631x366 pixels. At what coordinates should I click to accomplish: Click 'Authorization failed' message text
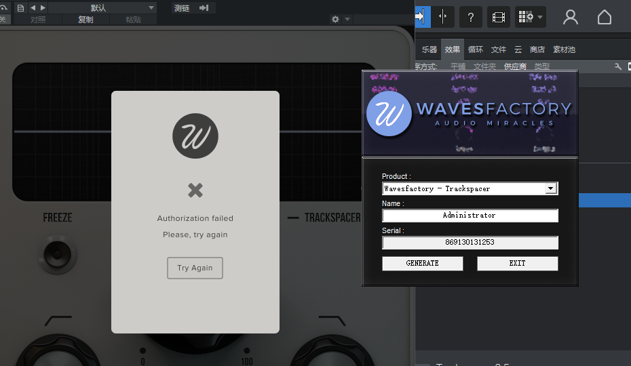(x=195, y=218)
